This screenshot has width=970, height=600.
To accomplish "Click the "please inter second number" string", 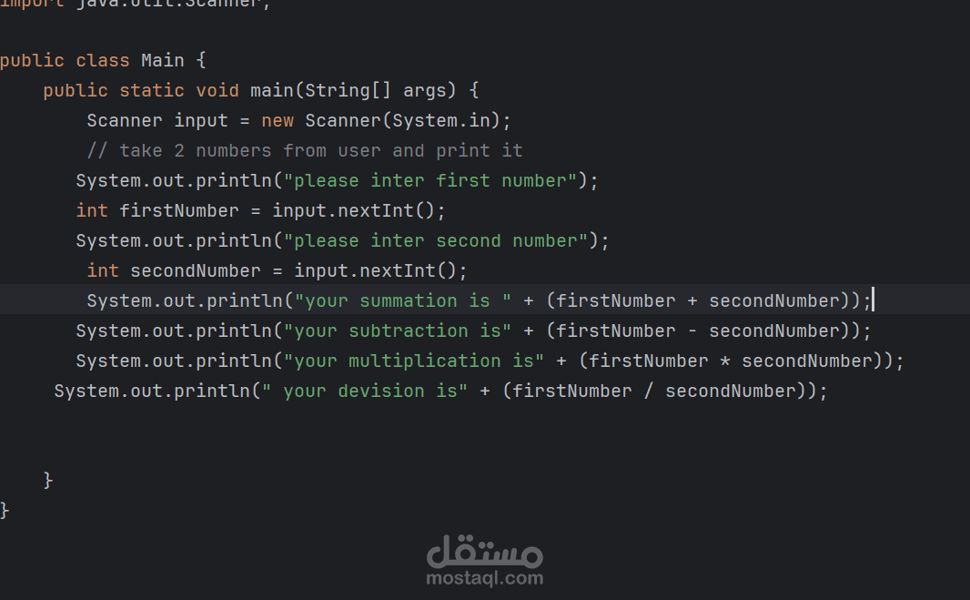I will tap(436, 241).
